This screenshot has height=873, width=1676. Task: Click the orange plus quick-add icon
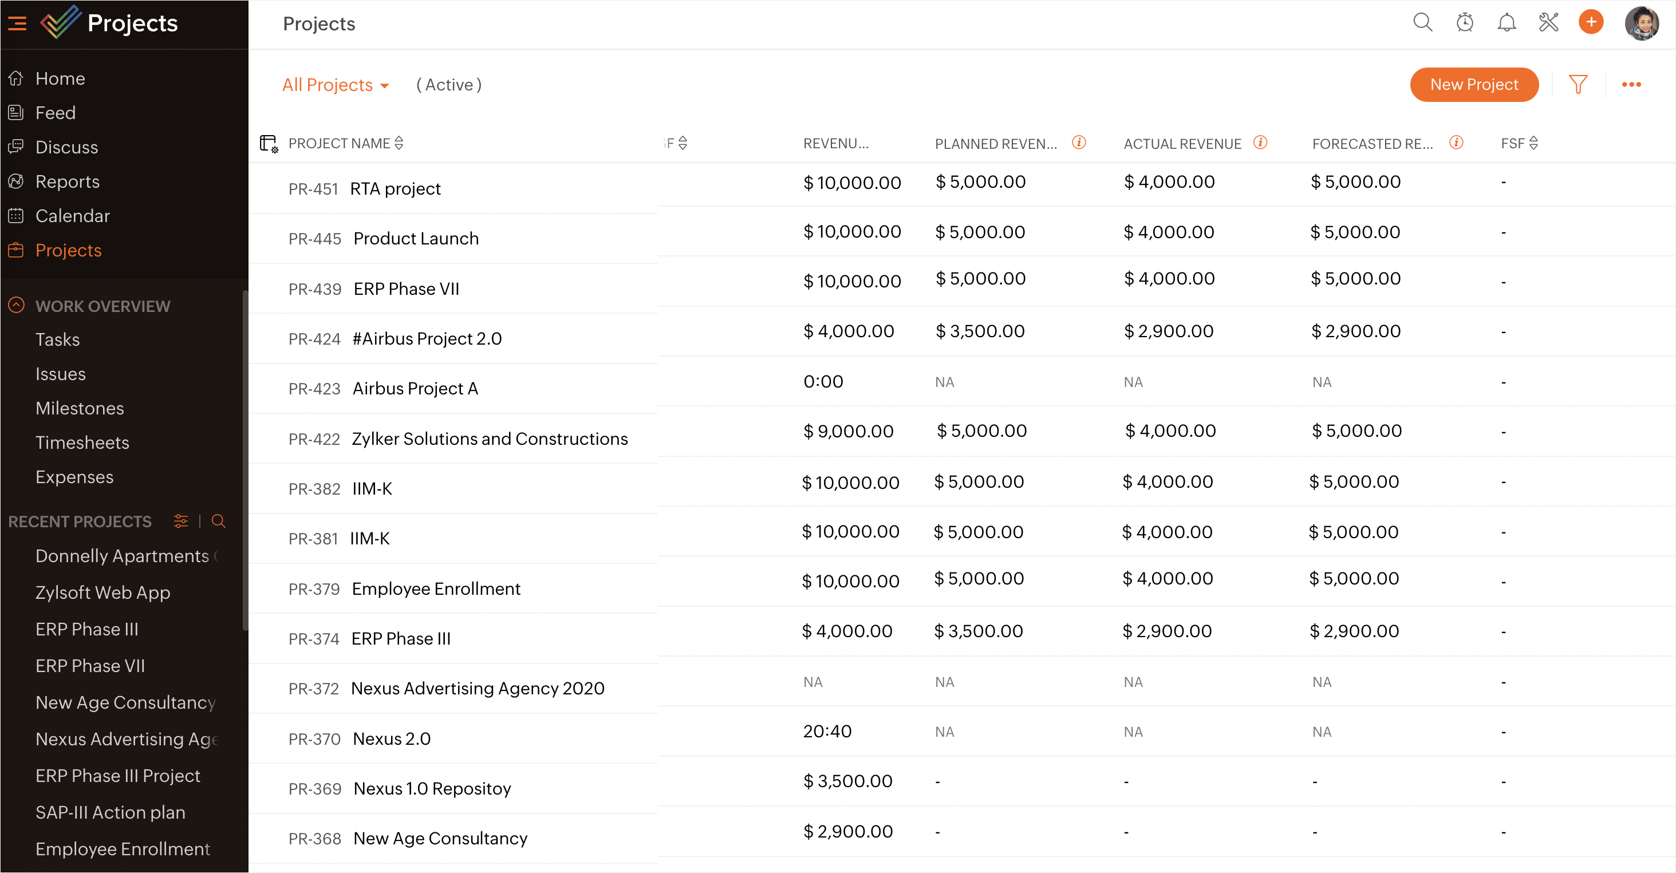1591,23
